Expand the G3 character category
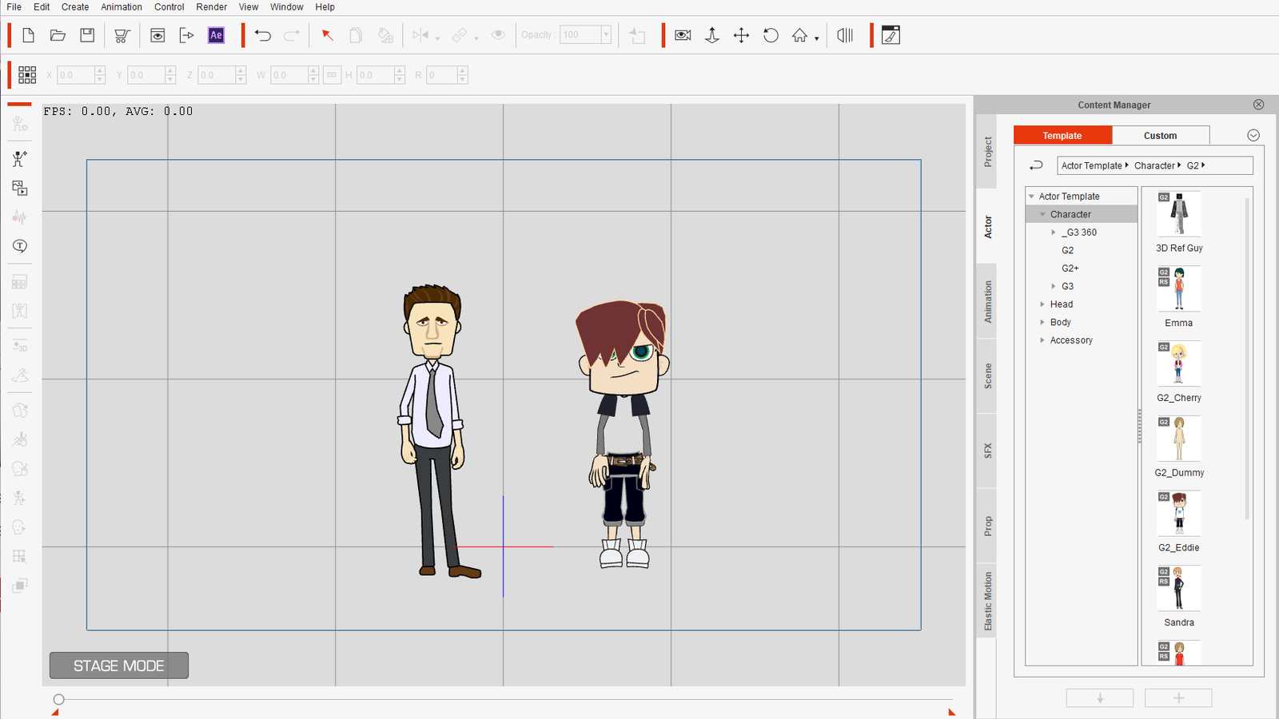The image size is (1279, 719). point(1054,286)
